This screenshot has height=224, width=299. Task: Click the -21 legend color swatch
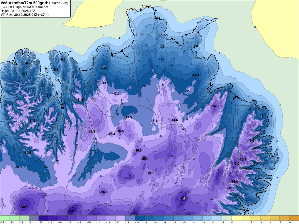pos(34,218)
